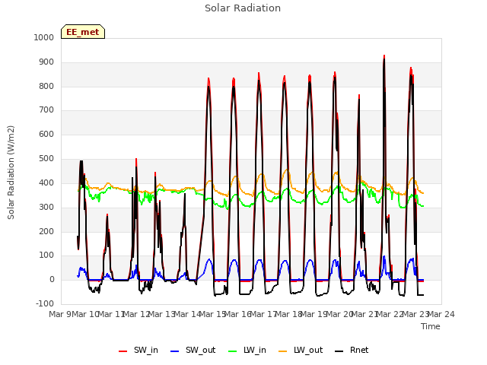Image resolution: width=487 pixels, height=365 pixels.
Task: Click the 700 y-axis tick label
Action: tap(46, 109)
